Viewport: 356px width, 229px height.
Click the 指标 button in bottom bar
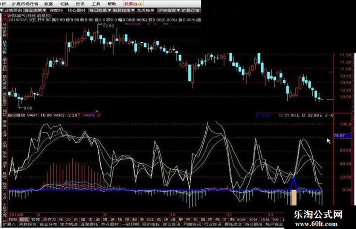[13, 220]
